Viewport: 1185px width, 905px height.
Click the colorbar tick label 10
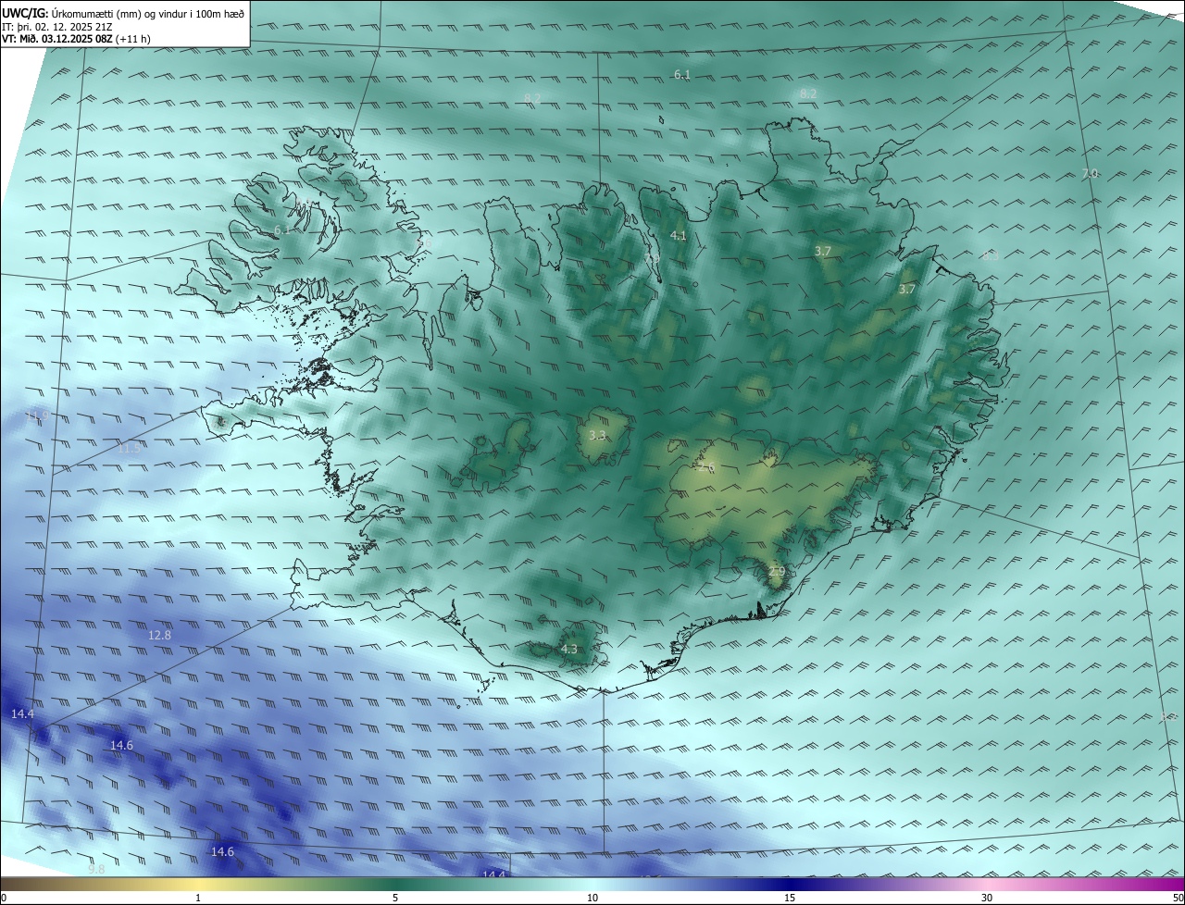click(592, 899)
